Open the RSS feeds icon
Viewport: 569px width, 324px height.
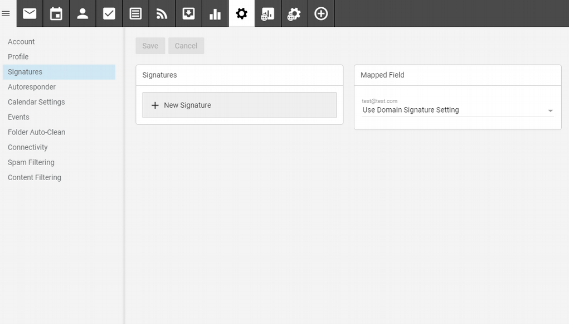(x=162, y=13)
